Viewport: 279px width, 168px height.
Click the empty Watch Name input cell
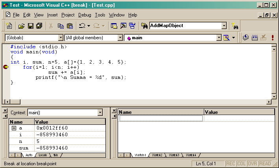point(161,118)
